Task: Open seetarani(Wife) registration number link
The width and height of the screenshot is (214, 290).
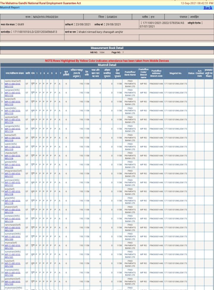Action: 12,220
